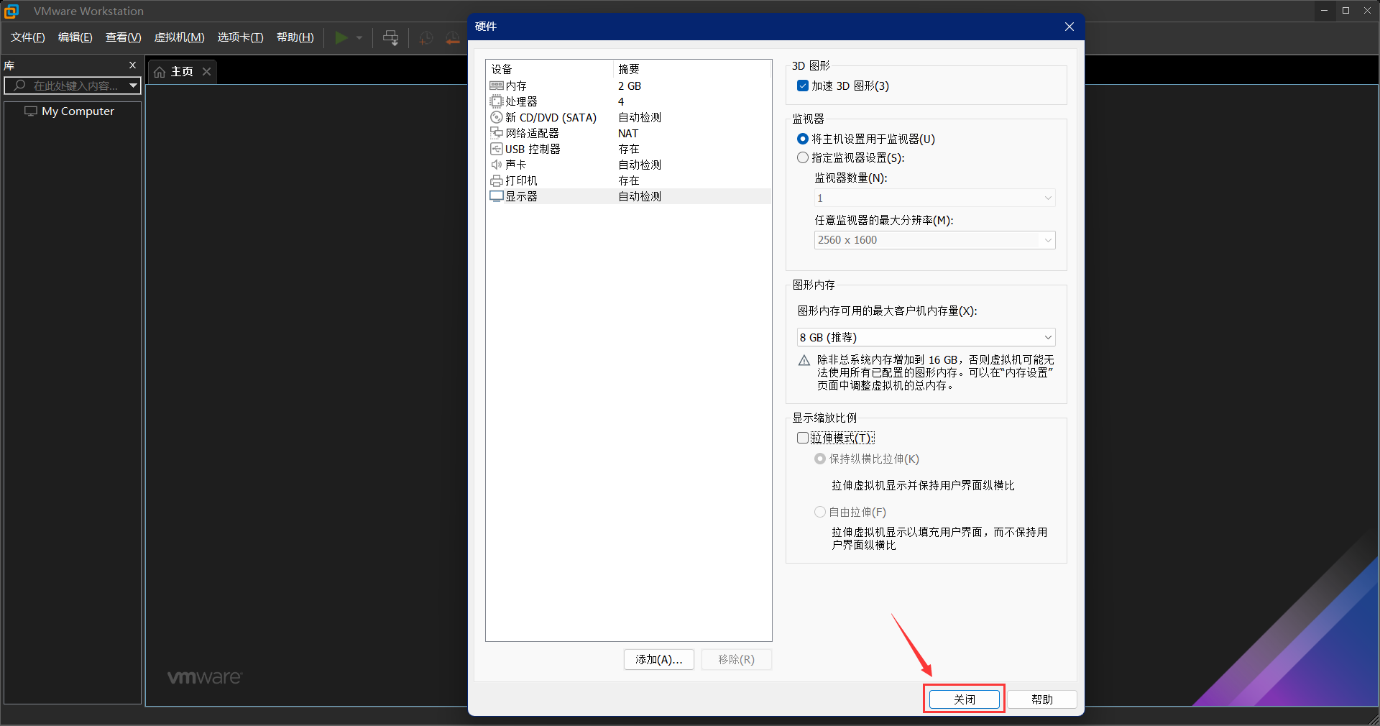
Task: Click the house icon on 主页 tab
Action: pyautogui.click(x=160, y=72)
